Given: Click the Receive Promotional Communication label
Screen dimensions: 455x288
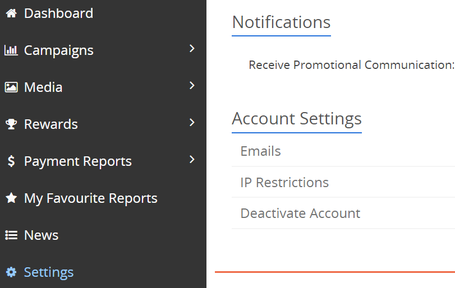Looking at the screenshot, I should tap(351, 65).
